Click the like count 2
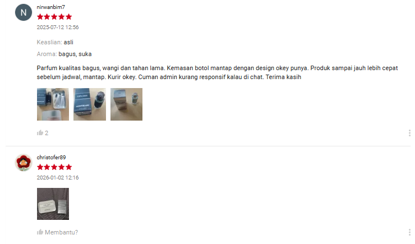 [47, 133]
